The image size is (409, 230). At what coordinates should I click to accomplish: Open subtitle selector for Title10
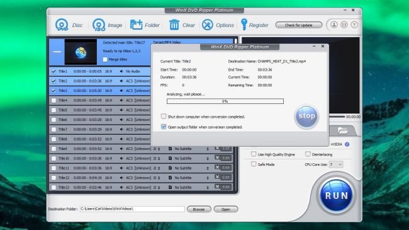click(208, 158)
